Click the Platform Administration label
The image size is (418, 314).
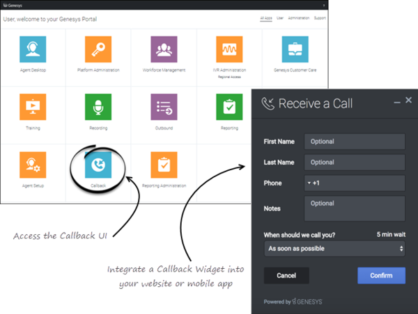click(98, 70)
